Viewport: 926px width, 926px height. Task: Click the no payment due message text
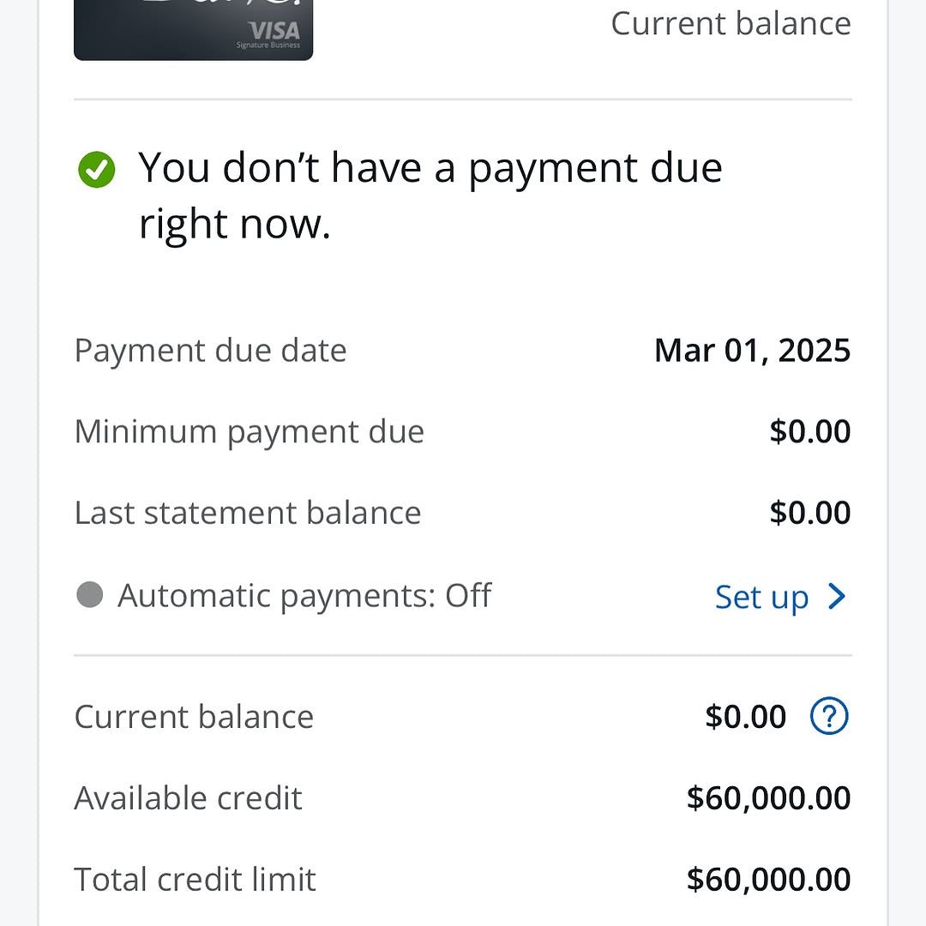430,195
